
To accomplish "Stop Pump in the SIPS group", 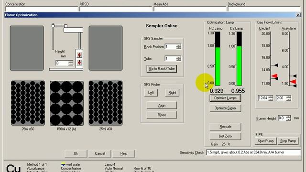I will [x=288, y=141].
